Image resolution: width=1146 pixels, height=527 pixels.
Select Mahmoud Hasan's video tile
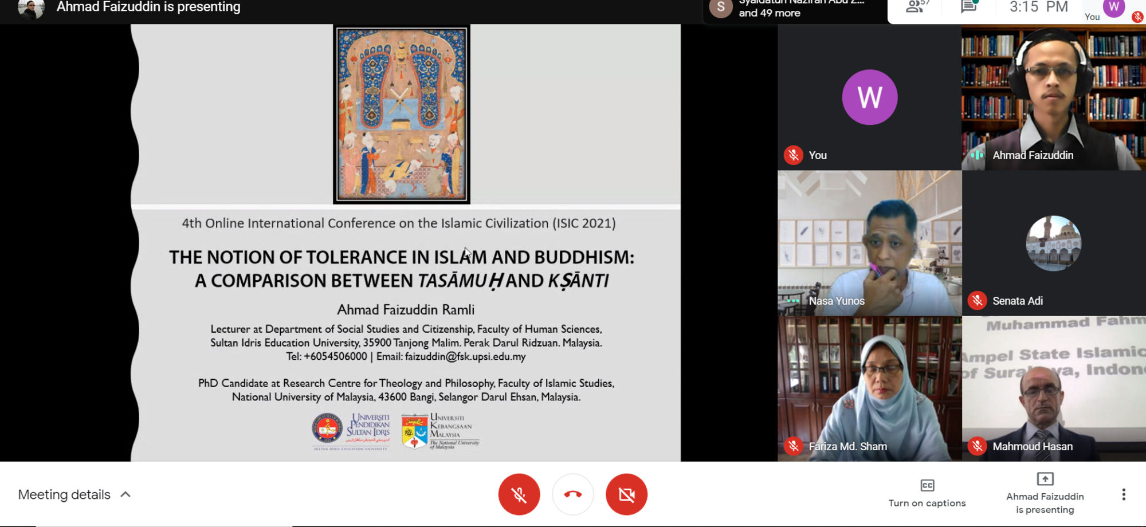[x=1053, y=388]
